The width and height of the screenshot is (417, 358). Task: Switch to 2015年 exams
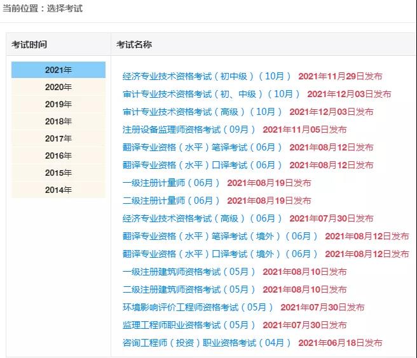pos(58,173)
